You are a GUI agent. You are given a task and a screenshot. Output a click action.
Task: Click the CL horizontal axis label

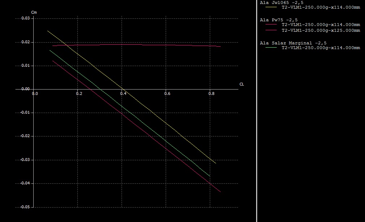click(x=242, y=84)
